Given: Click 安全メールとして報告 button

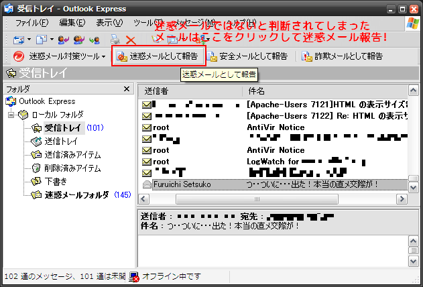Looking at the screenshot, I should (x=247, y=56).
